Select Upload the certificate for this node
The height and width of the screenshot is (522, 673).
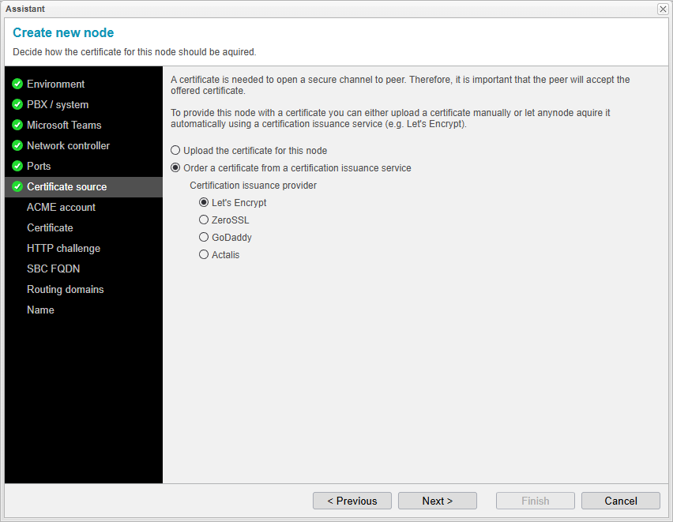pyautogui.click(x=175, y=150)
